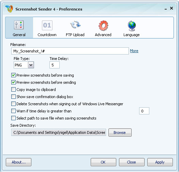The image size is (179, 172).
Task: Click the Screenshot Sender app logo
Action: point(9,9)
